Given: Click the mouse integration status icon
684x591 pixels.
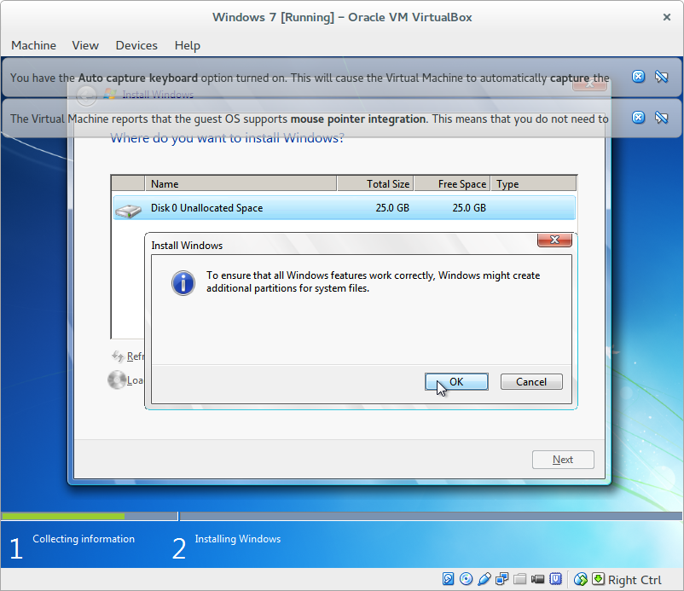Looking at the screenshot, I should 581,579.
